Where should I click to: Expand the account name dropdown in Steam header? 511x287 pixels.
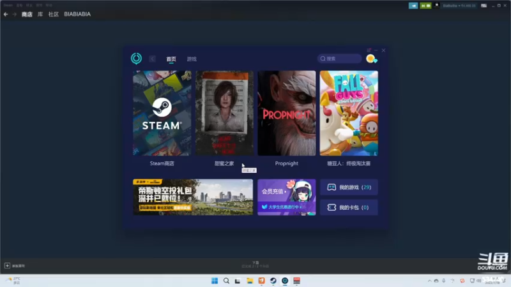pyautogui.click(x=459, y=6)
